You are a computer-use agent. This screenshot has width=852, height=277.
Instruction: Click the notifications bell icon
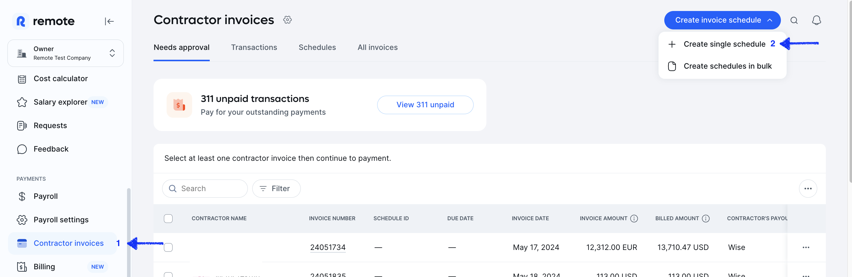(x=816, y=20)
